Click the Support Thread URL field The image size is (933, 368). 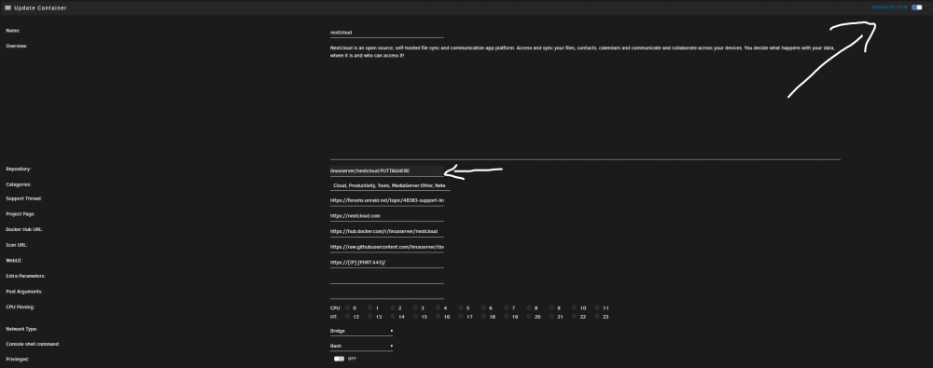(387, 200)
